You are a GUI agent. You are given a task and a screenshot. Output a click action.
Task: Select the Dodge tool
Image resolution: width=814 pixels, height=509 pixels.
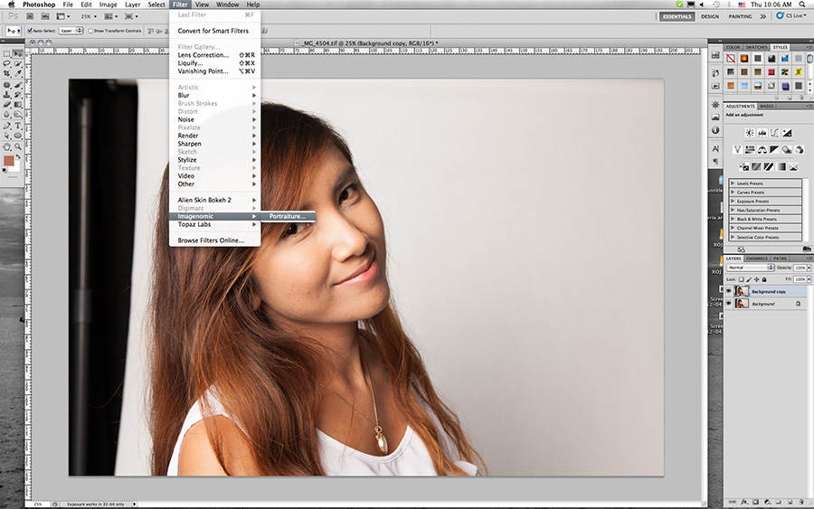pyautogui.click(x=18, y=114)
